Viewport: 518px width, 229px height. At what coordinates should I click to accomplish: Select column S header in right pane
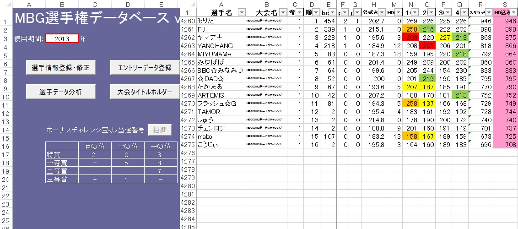tap(506, 4)
